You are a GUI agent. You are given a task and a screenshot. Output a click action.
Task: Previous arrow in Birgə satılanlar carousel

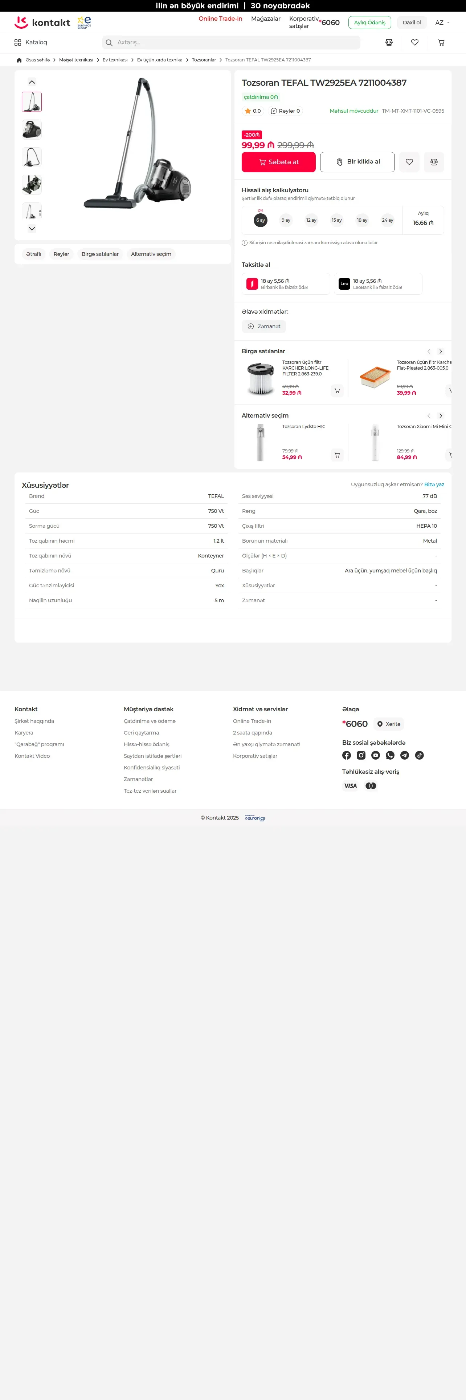pyautogui.click(x=429, y=351)
